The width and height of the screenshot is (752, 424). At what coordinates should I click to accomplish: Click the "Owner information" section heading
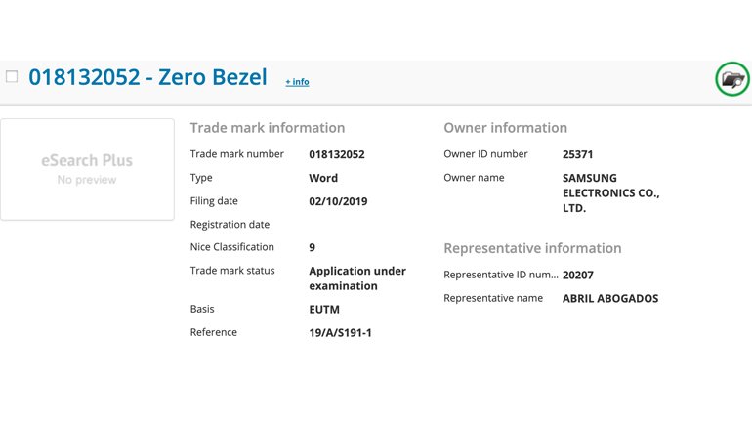(505, 128)
